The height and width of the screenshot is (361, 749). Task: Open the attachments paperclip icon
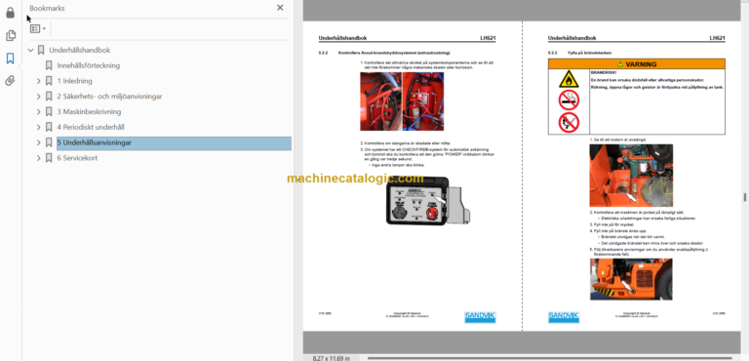tap(10, 81)
